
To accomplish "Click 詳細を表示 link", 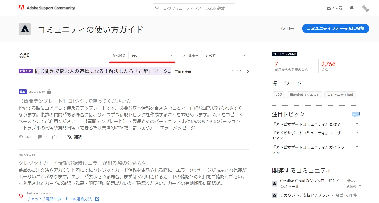I will tap(183, 72).
